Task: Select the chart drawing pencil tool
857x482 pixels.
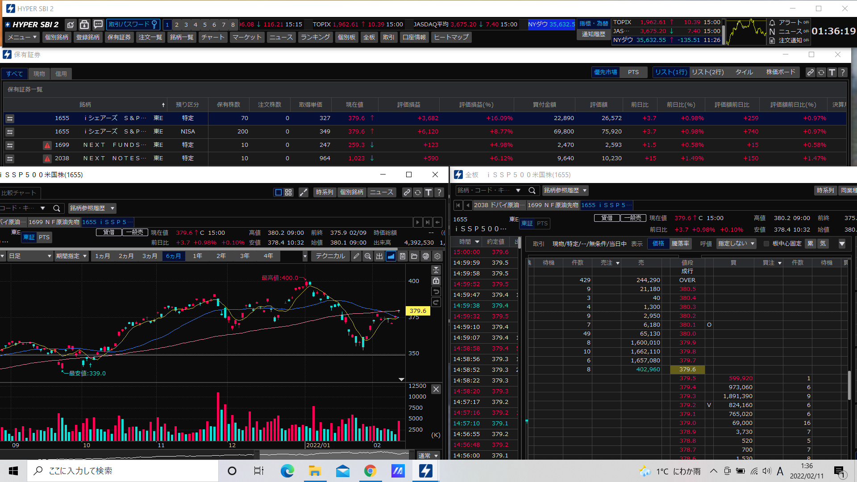Action: coord(356,256)
